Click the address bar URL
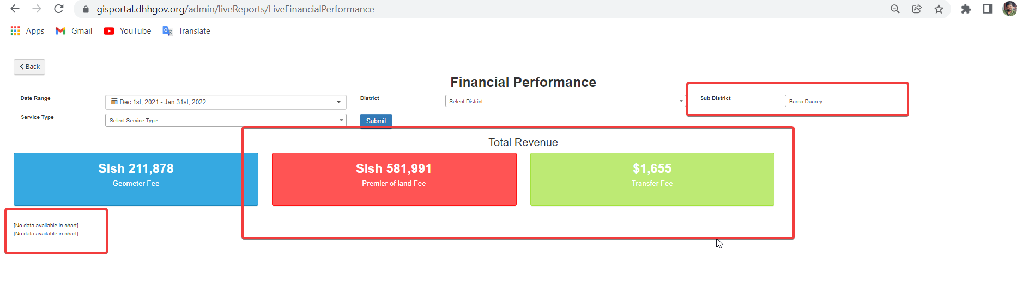The width and height of the screenshot is (1017, 294). click(x=235, y=9)
